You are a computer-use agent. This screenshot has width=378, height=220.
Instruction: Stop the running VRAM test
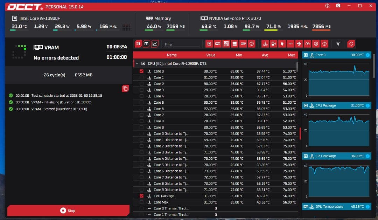pos(68,211)
